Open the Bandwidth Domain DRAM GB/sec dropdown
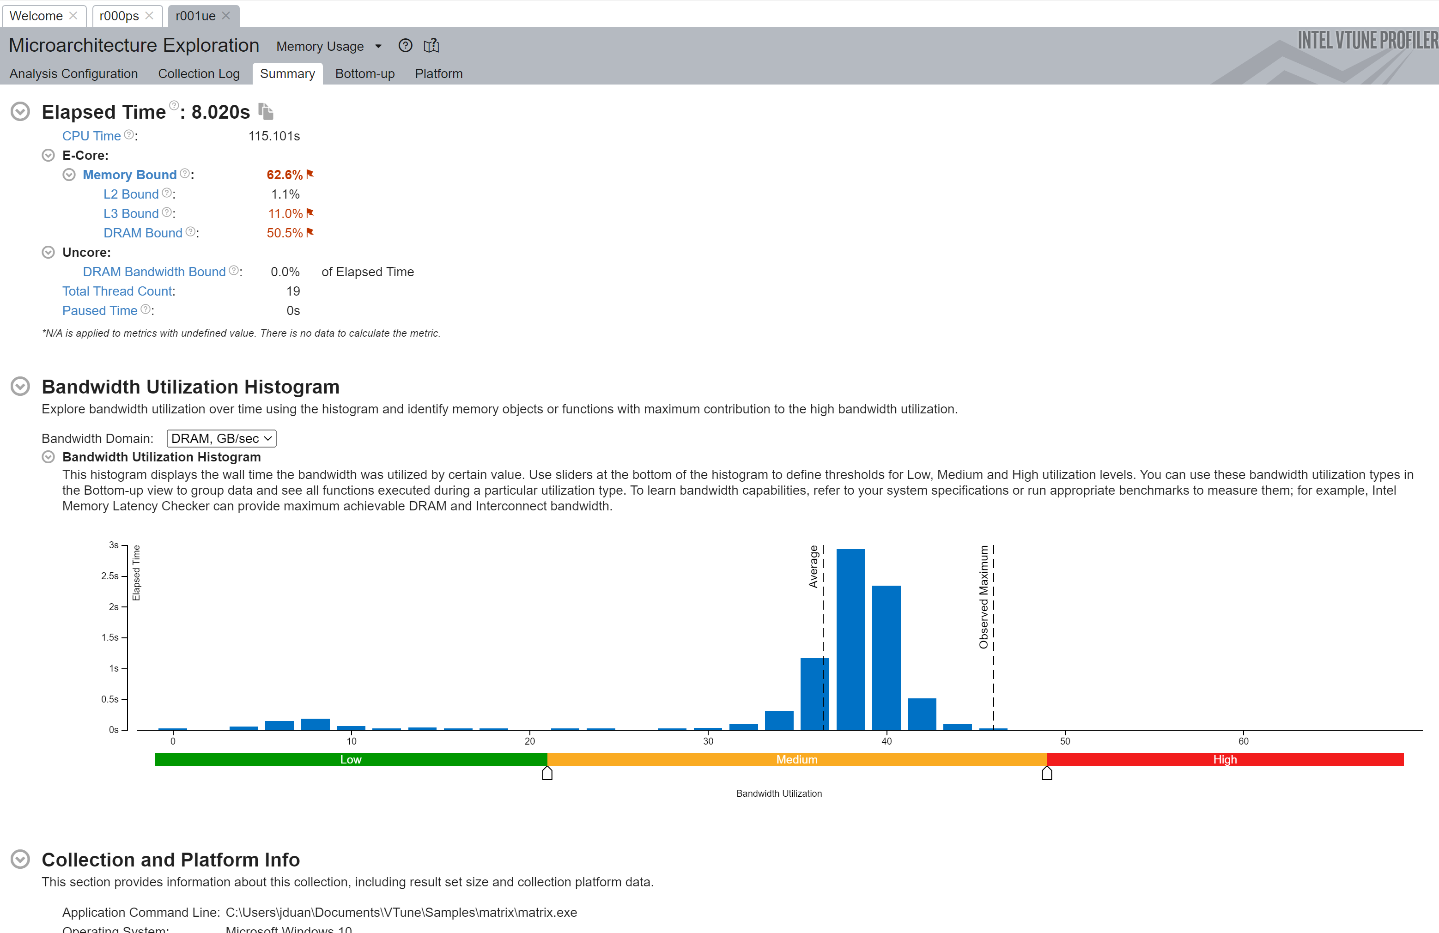Screen dimensions: 1439x933 [221, 438]
